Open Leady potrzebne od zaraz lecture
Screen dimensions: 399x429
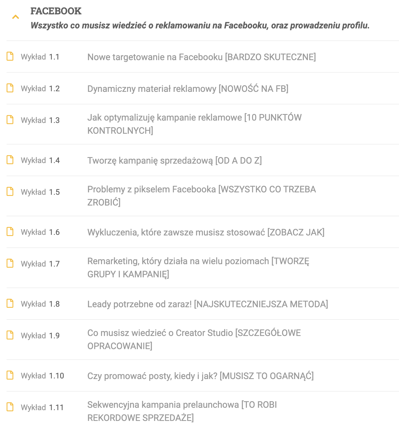coord(208,304)
